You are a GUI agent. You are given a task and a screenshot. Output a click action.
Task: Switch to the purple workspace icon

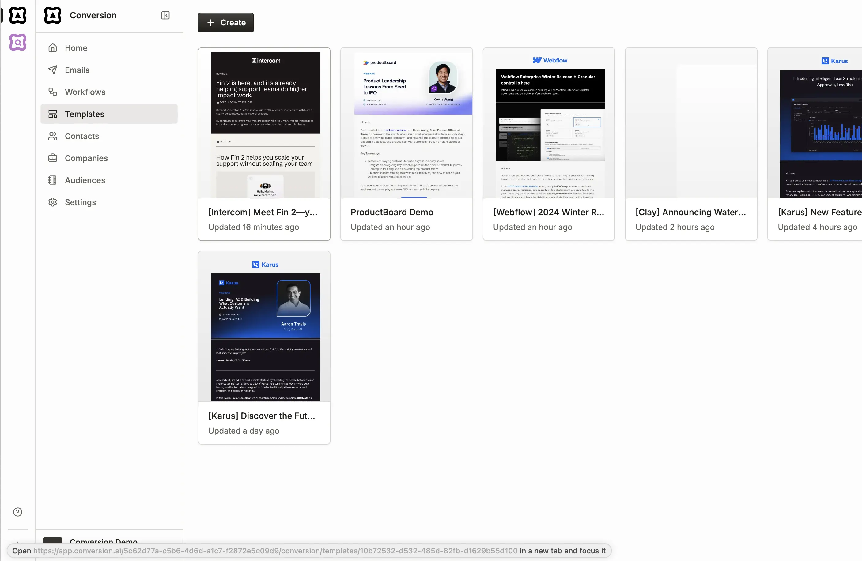click(x=18, y=42)
